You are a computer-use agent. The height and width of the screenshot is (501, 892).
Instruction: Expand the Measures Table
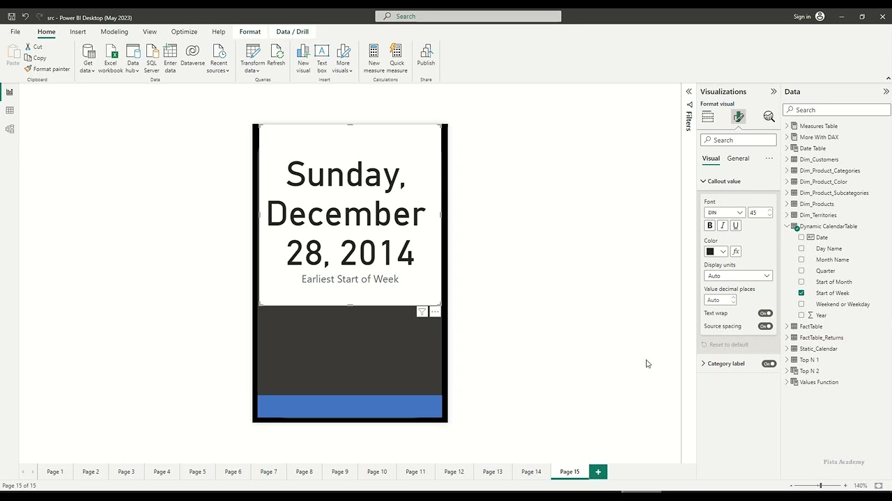click(x=787, y=126)
